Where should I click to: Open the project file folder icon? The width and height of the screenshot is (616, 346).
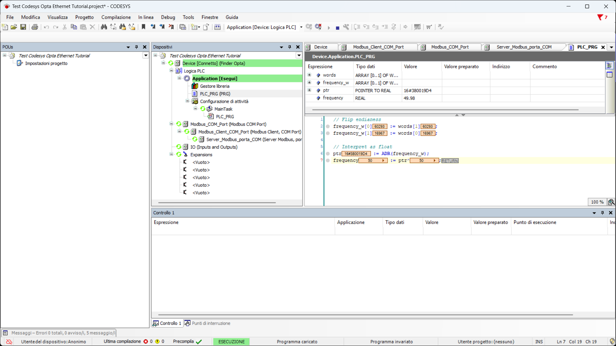[x=14, y=27]
